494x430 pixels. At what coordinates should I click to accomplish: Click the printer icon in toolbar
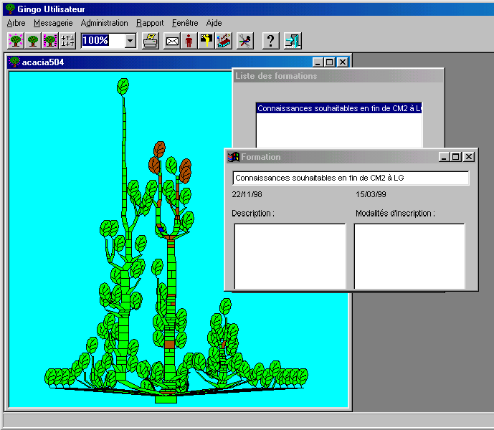(150, 41)
